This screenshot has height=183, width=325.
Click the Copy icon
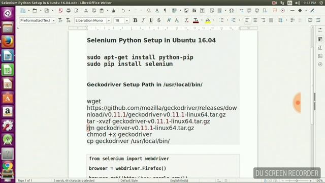94,11
